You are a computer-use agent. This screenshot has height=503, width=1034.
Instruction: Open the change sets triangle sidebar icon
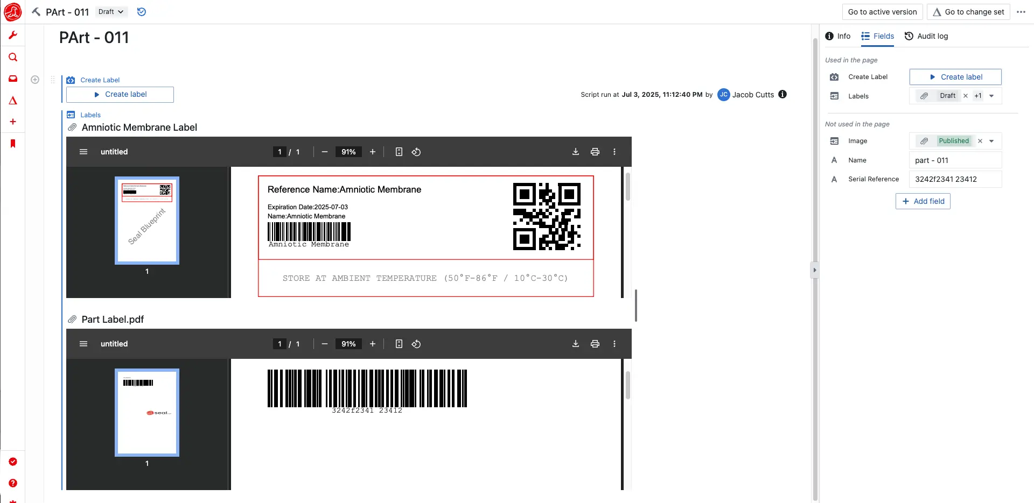(13, 101)
